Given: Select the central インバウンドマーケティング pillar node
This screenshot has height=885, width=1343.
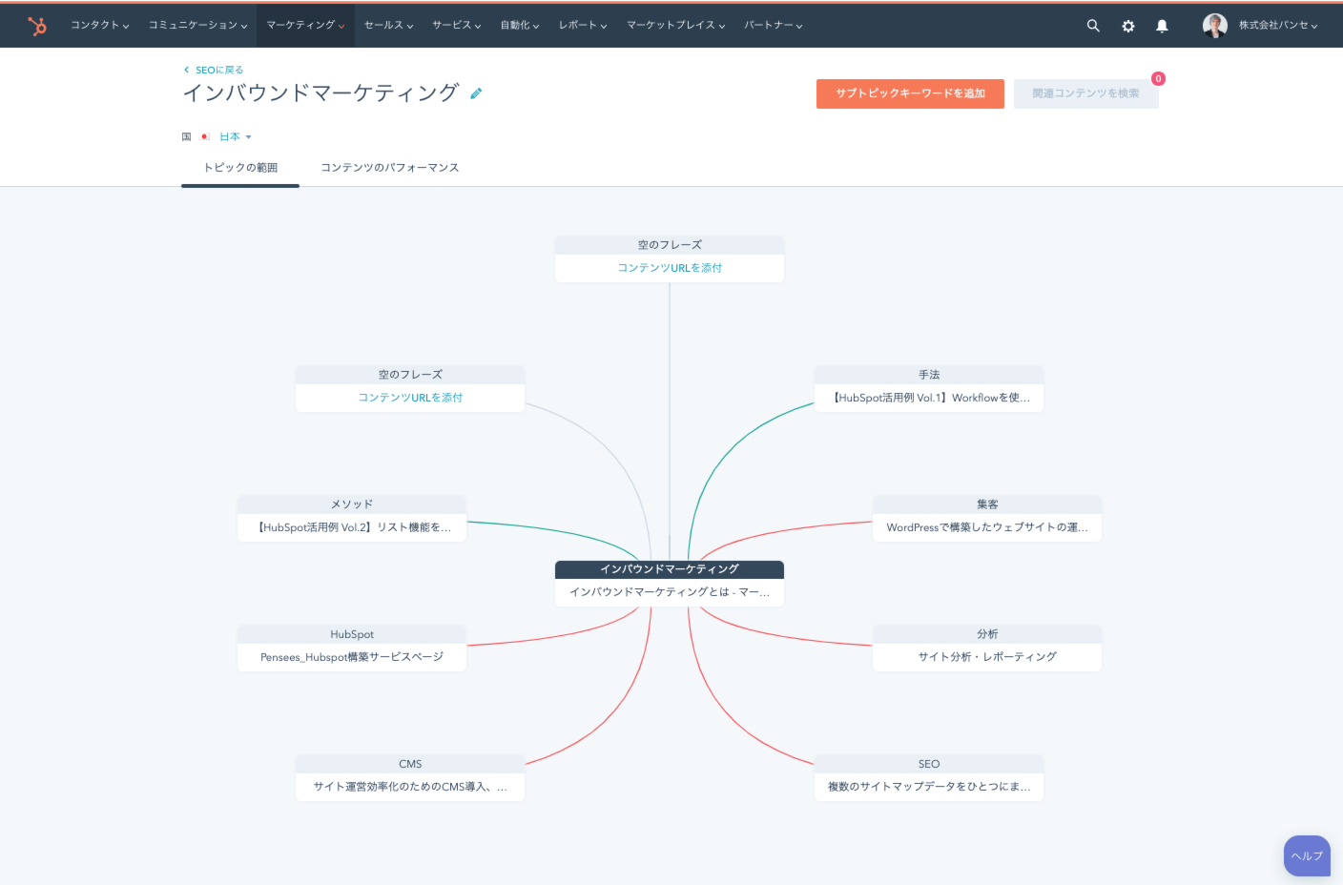Looking at the screenshot, I should point(670,583).
